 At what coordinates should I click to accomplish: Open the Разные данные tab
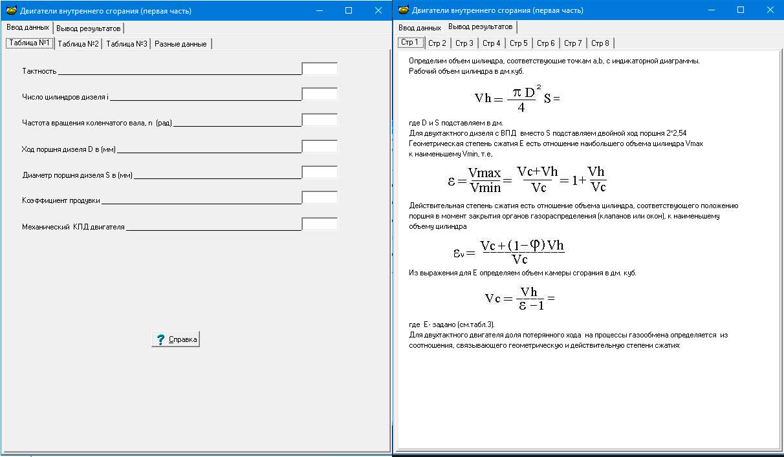click(181, 44)
